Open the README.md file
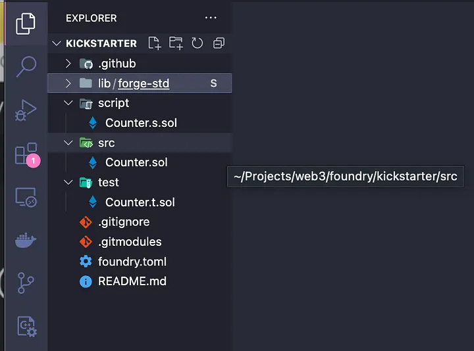Viewport: 474px width, 351px height. pyautogui.click(x=132, y=281)
